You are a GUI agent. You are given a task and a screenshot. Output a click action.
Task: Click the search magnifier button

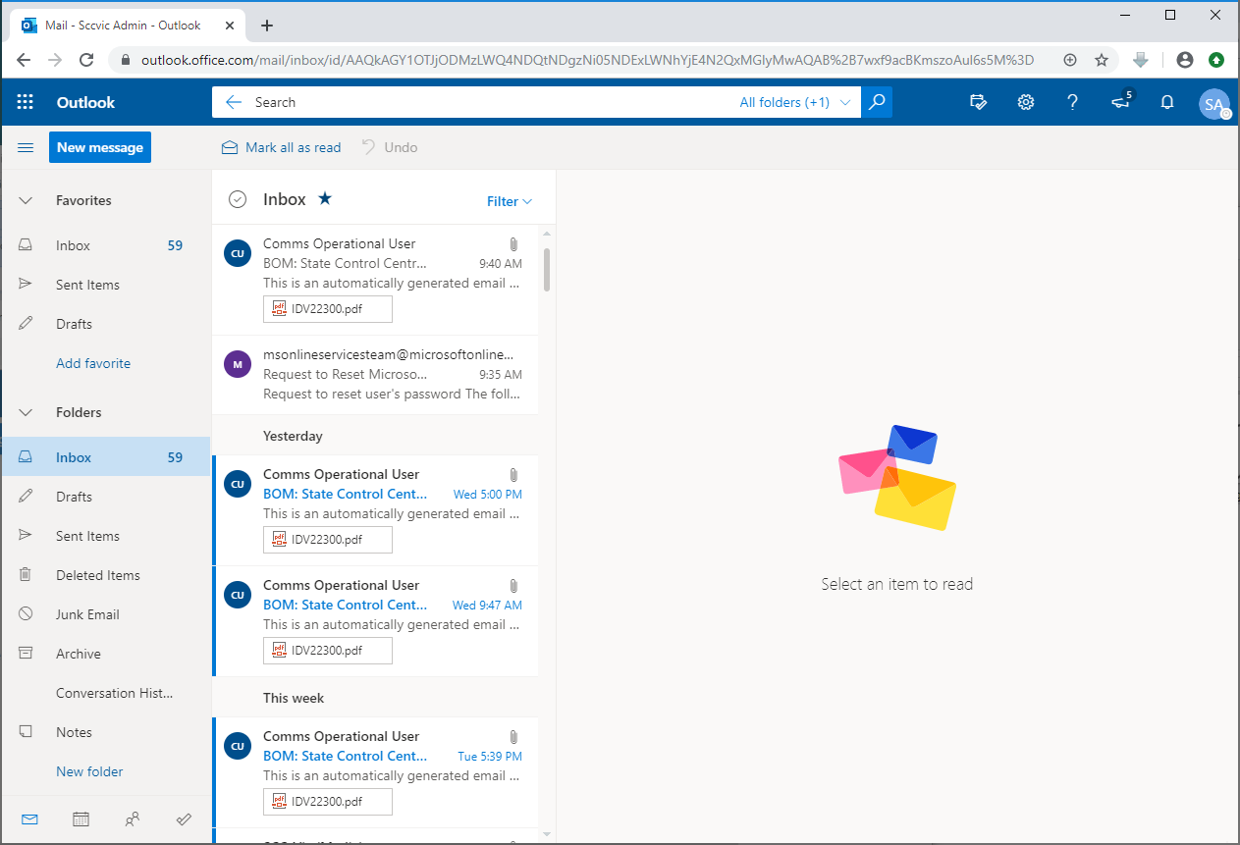click(877, 102)
